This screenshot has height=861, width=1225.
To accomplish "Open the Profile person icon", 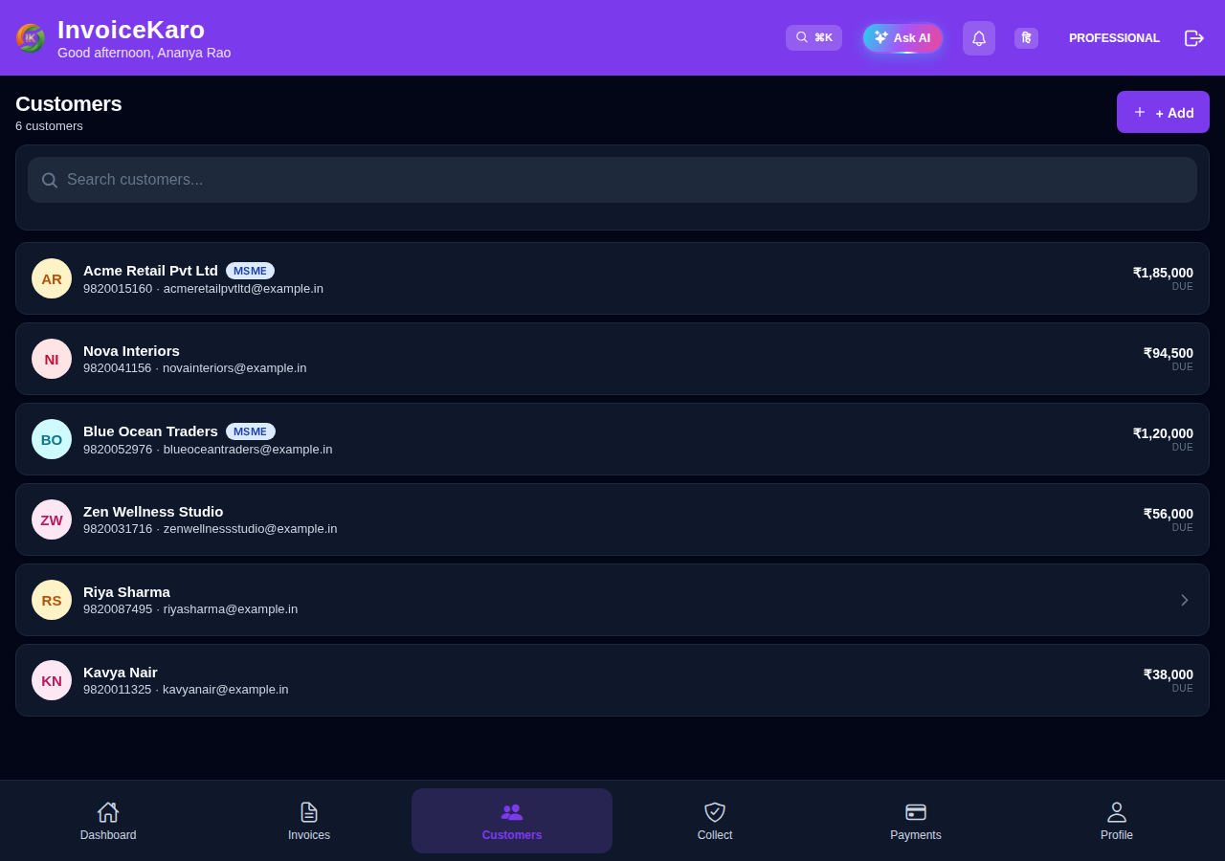I will click(1117, 812).
